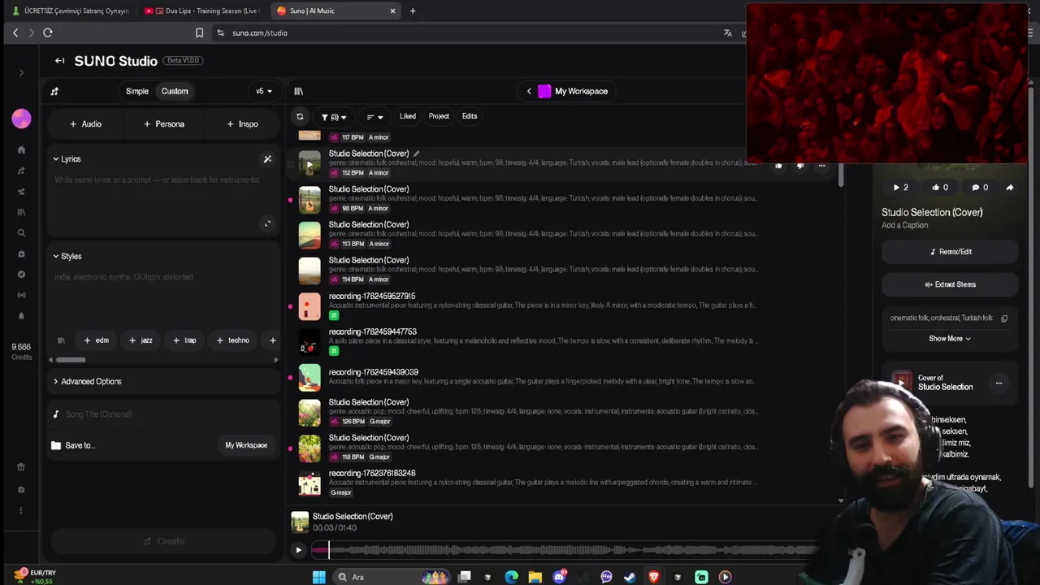Open the Home icon in left sidebar

pyautogui.click(x=21, y=149)
